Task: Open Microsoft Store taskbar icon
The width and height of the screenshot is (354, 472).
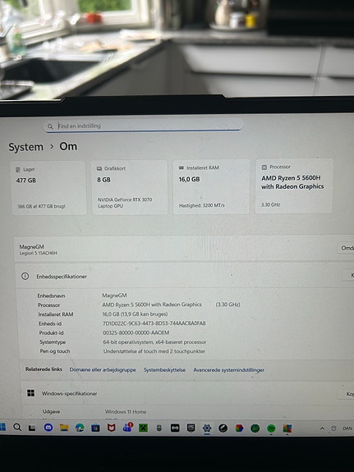Action: (x=95, y=428)
